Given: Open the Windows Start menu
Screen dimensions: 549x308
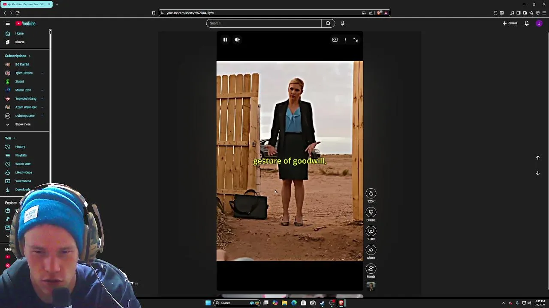Looking at the screenshot, I should 208,303.
